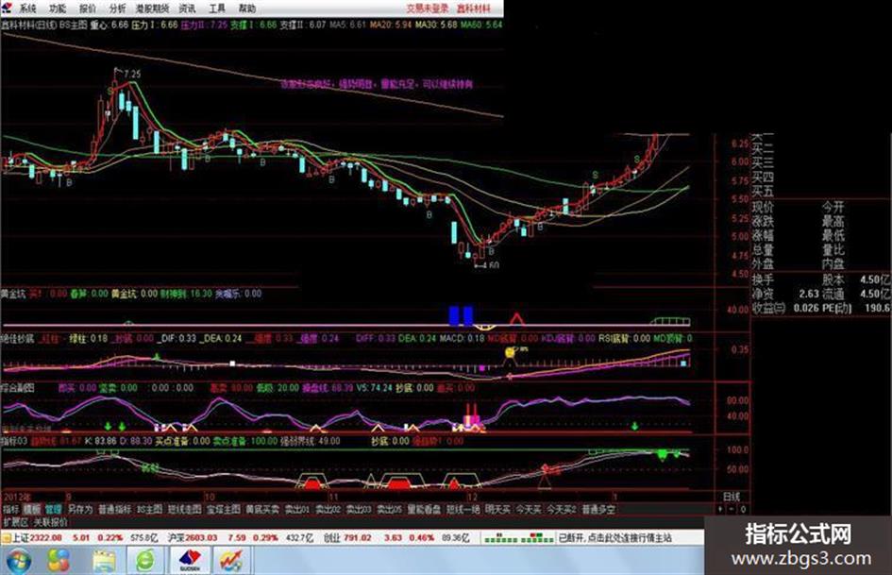Click the minus zoom button under 日线
892x575 pixels.
[731, 509]
